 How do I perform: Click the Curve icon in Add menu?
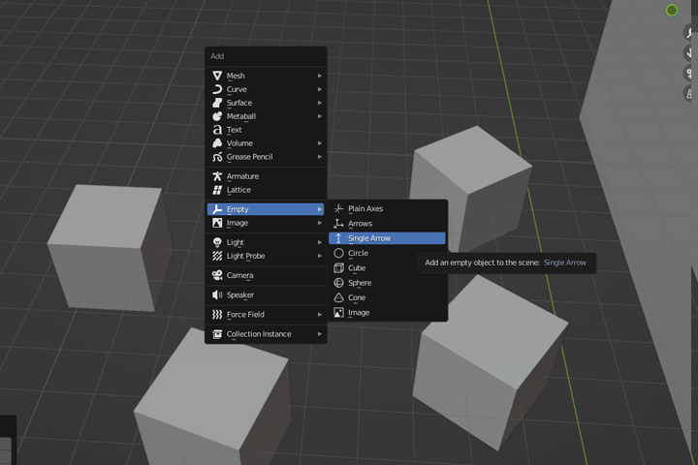217,89
